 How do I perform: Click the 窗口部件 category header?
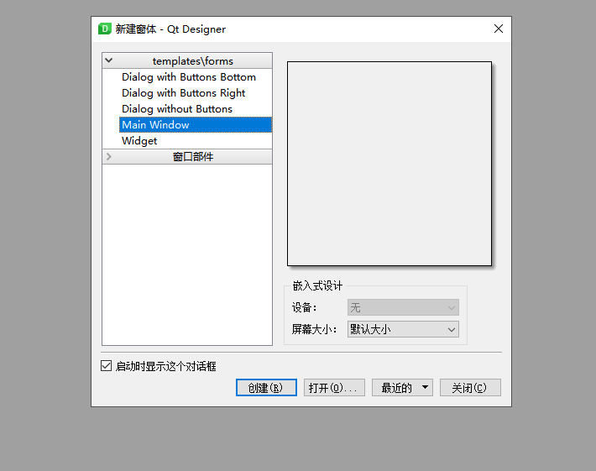tap(192, 157)
